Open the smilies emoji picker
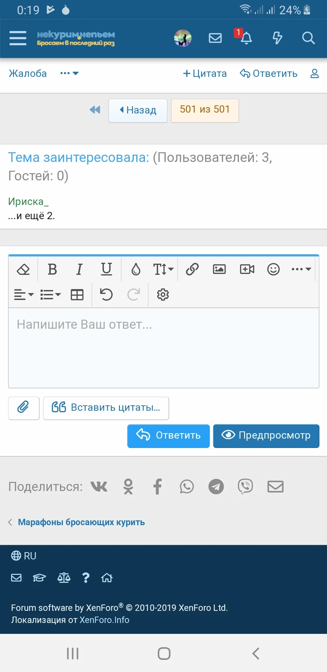327x672 pixels. [x=273, y=269]
